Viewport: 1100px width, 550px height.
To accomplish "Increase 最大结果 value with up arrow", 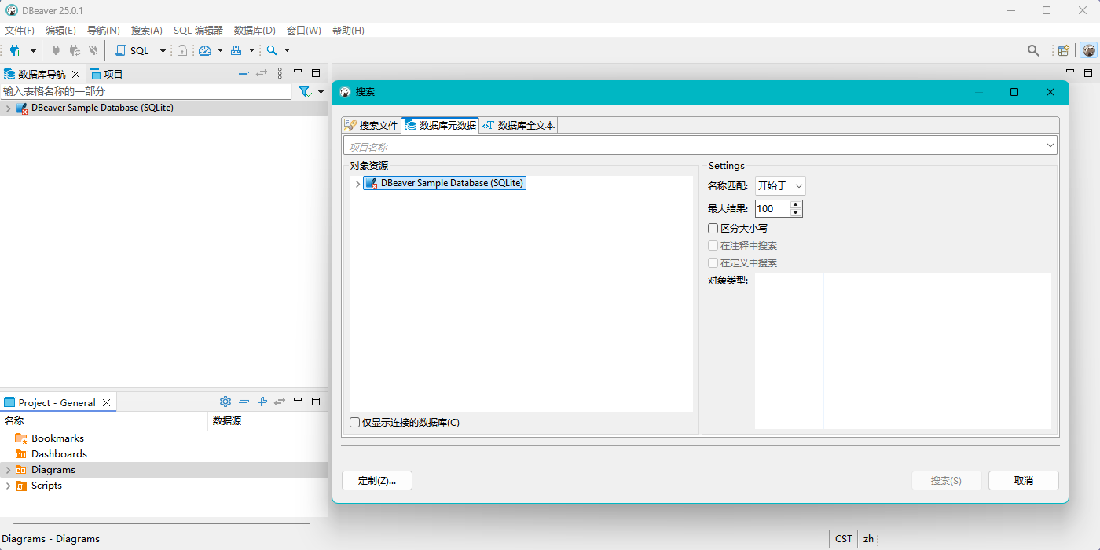I will click(x=796, y=205).
